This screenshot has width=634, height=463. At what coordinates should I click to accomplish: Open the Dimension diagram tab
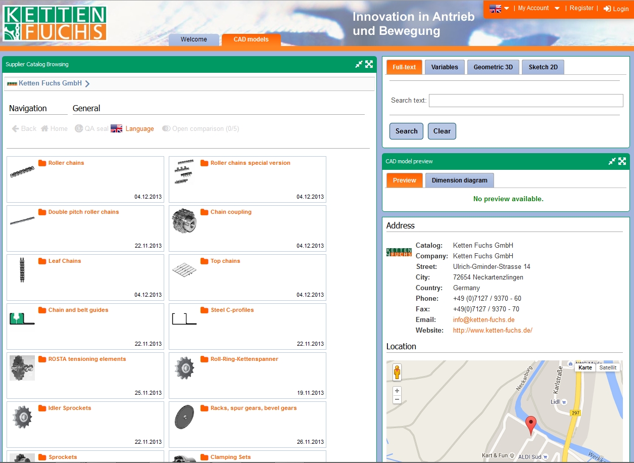[459, 180]
